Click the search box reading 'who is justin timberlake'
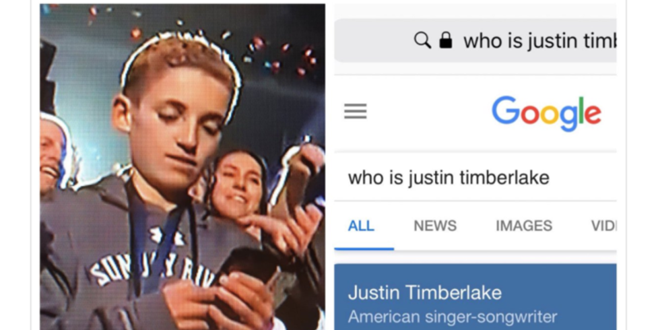Image resolution: width=660 pixels, height=330 pixels. (475, 177)
